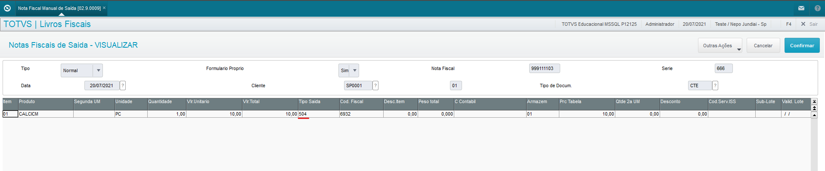
Task: Click Cliente code field SP0001
Action: point(358,85)
